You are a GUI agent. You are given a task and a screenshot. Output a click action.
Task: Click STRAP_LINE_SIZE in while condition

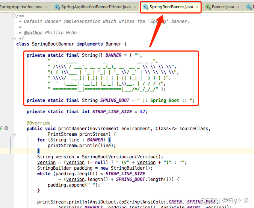[x=125, y=174]
